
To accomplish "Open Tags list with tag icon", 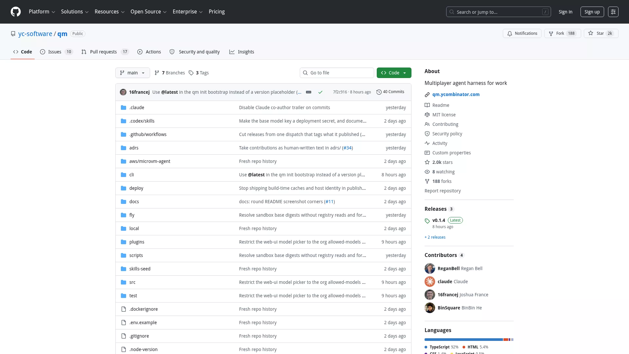I will [199, 73].
